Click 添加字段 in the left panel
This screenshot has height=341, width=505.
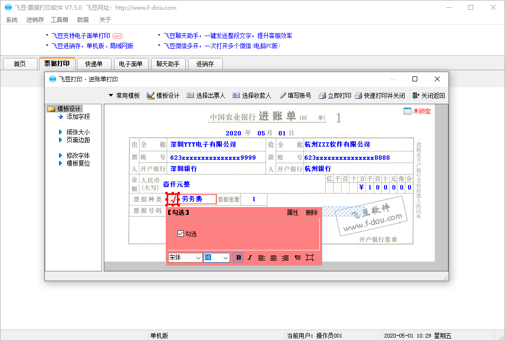pyautogui.click(x=75, y=116)
